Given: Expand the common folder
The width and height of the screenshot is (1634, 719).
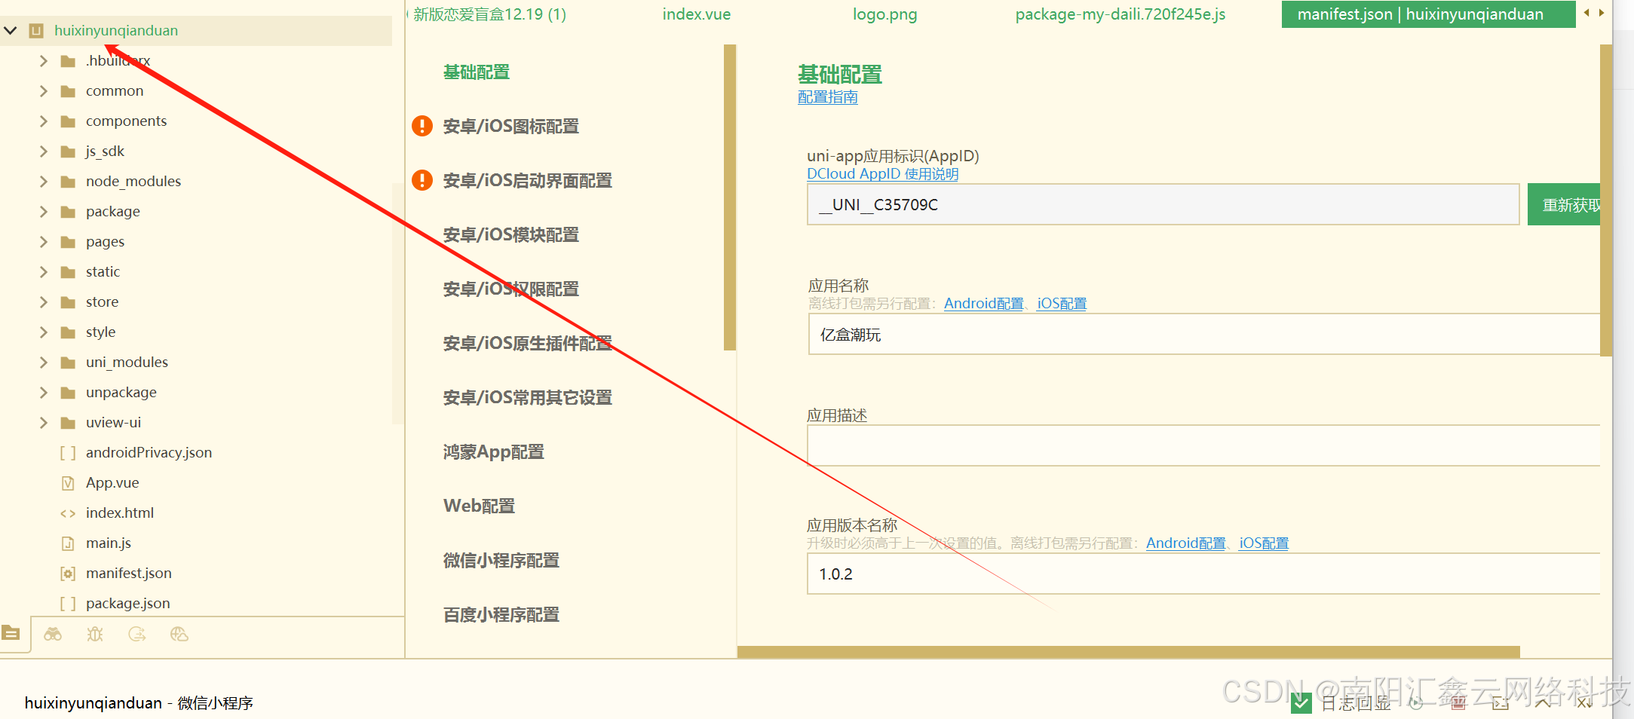Looking at the screenshot, I should pyautogui.click(x=43, y=91).
